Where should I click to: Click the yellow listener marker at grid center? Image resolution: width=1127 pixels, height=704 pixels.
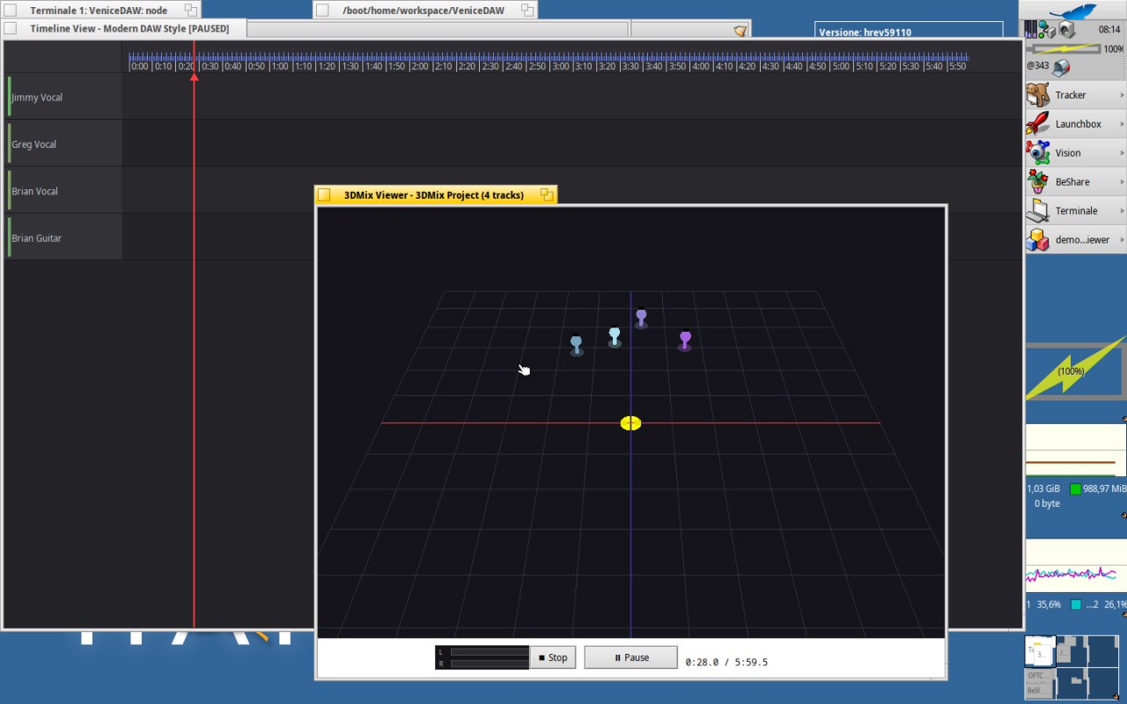tap(630, 423)
